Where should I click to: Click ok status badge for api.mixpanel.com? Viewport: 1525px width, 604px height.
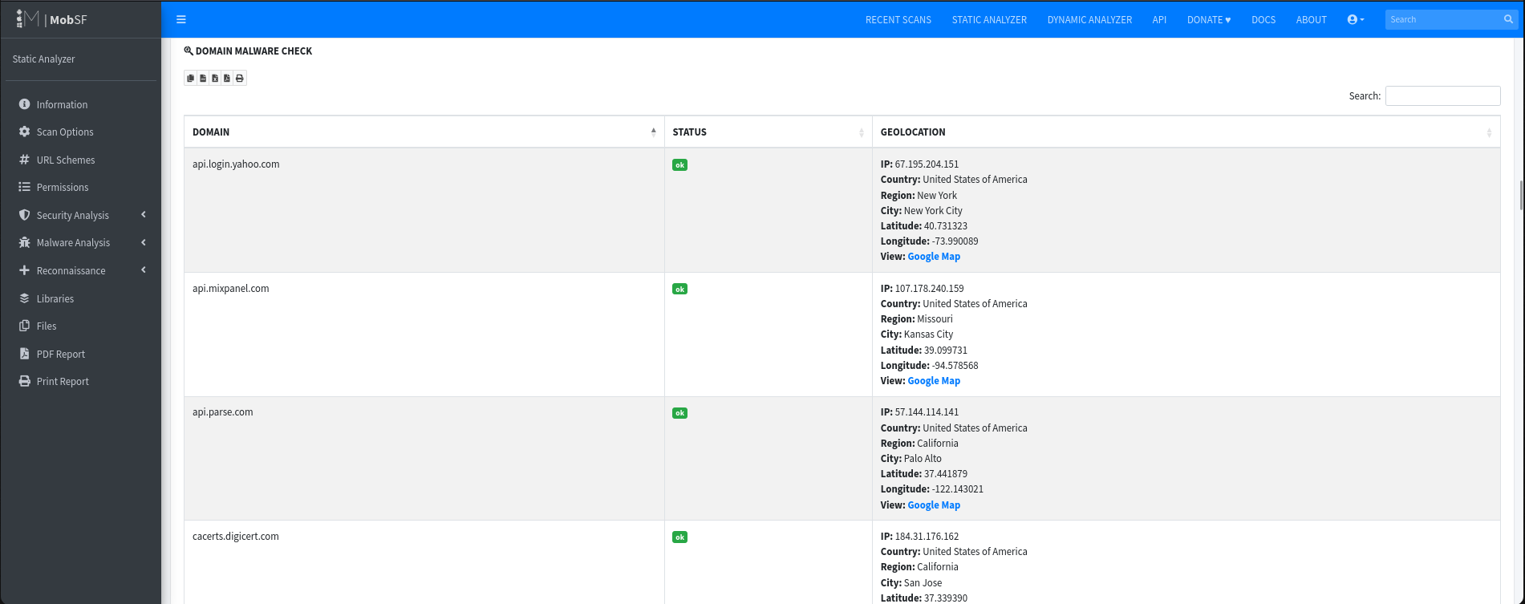(x=679, y=289)
